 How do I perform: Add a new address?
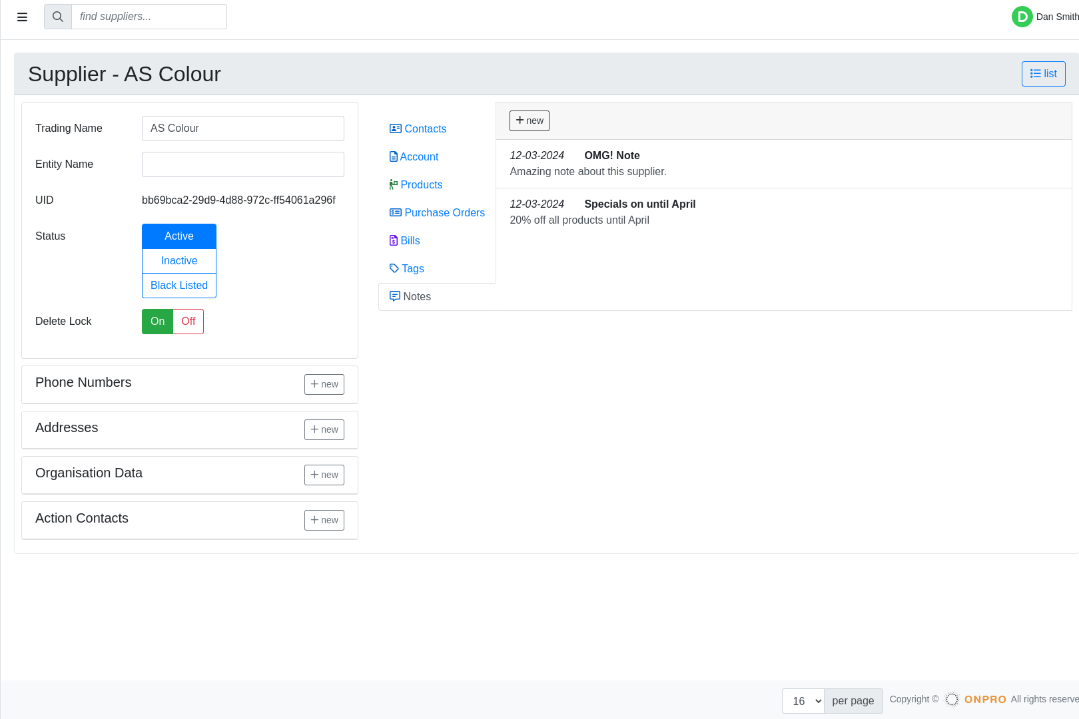[324, 429]
